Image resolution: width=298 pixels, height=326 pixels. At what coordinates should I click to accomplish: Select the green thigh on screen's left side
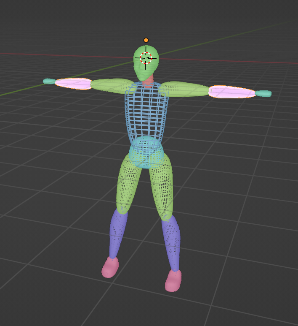tap(128, 185)
